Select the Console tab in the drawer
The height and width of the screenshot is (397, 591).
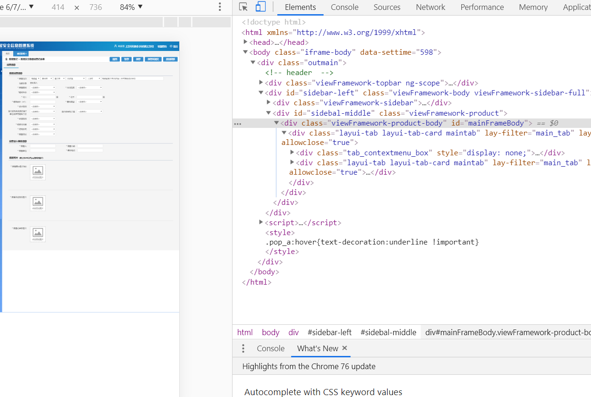point(271,348)
